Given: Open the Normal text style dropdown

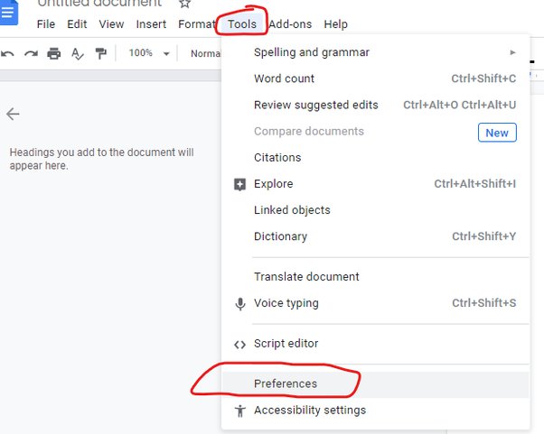Looking at the screenshot, I should 205,54.
